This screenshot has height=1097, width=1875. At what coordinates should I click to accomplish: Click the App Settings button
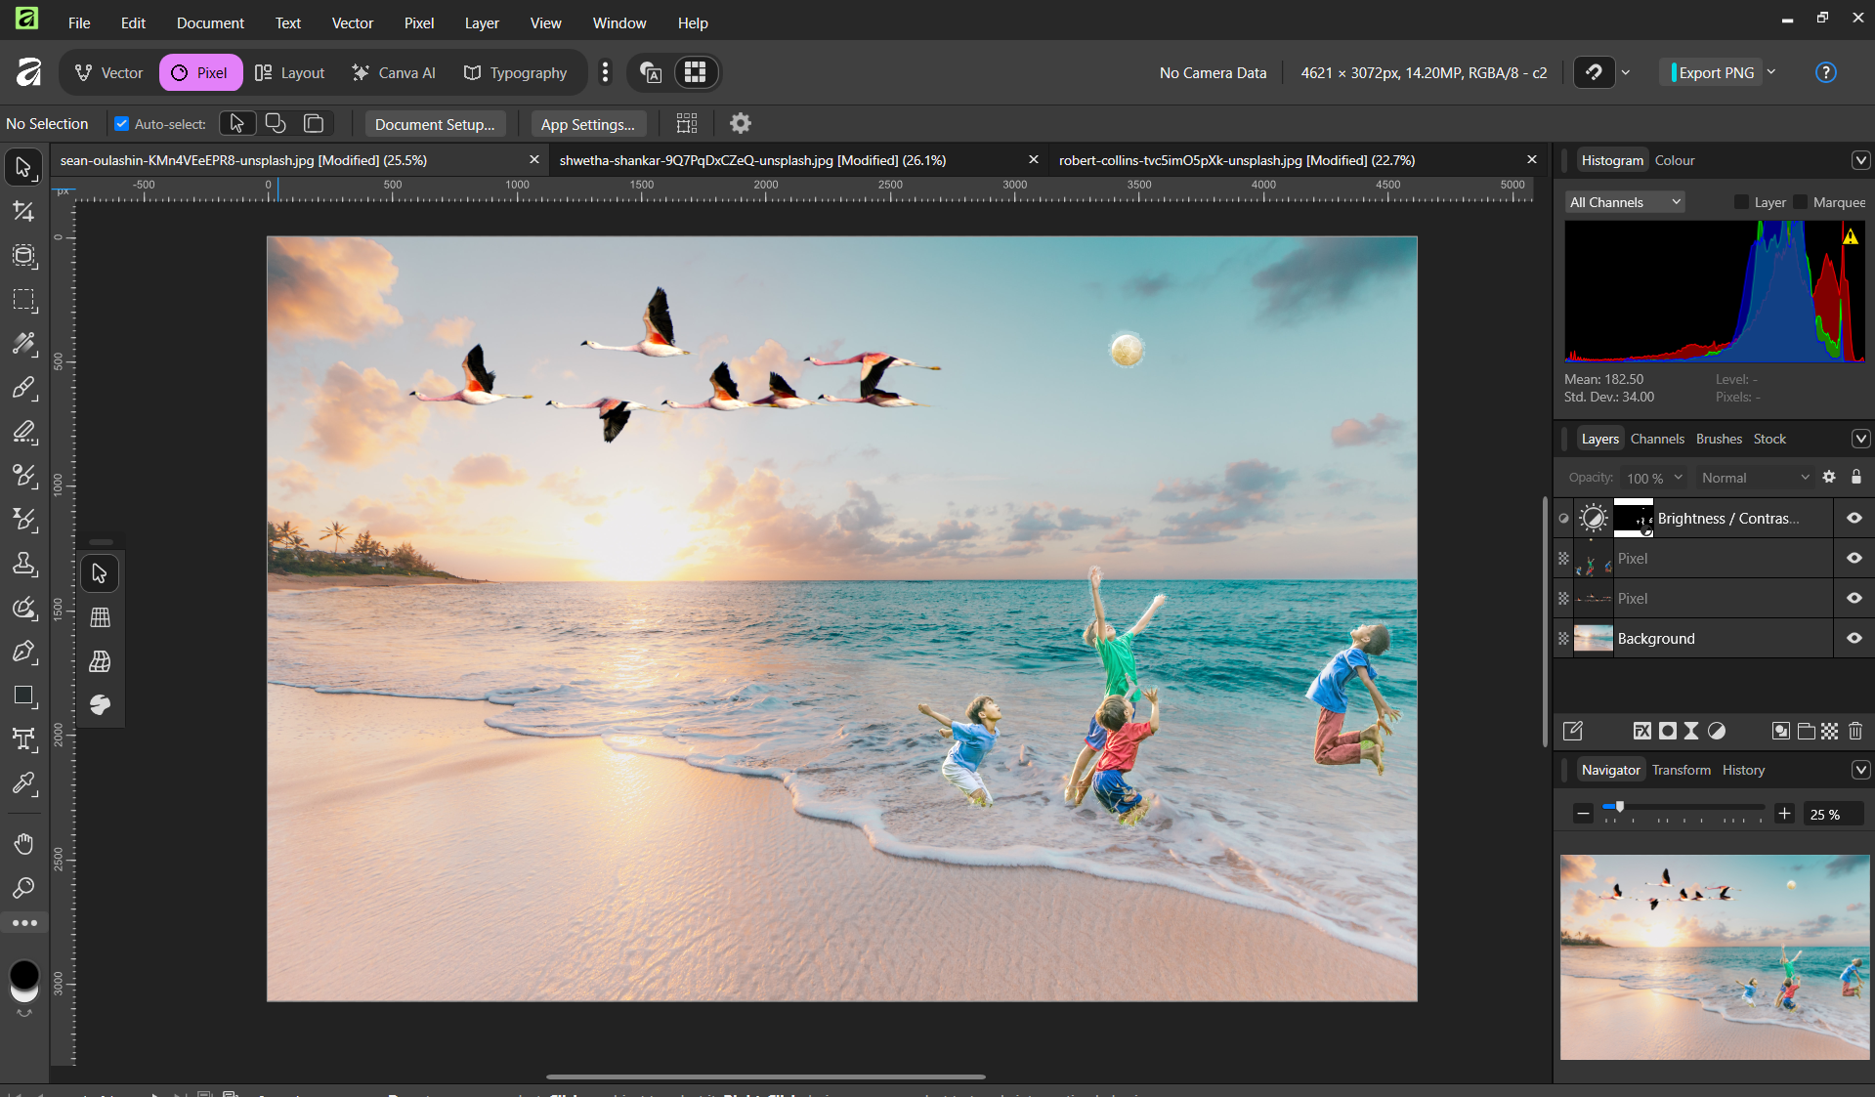pos(587,124)
